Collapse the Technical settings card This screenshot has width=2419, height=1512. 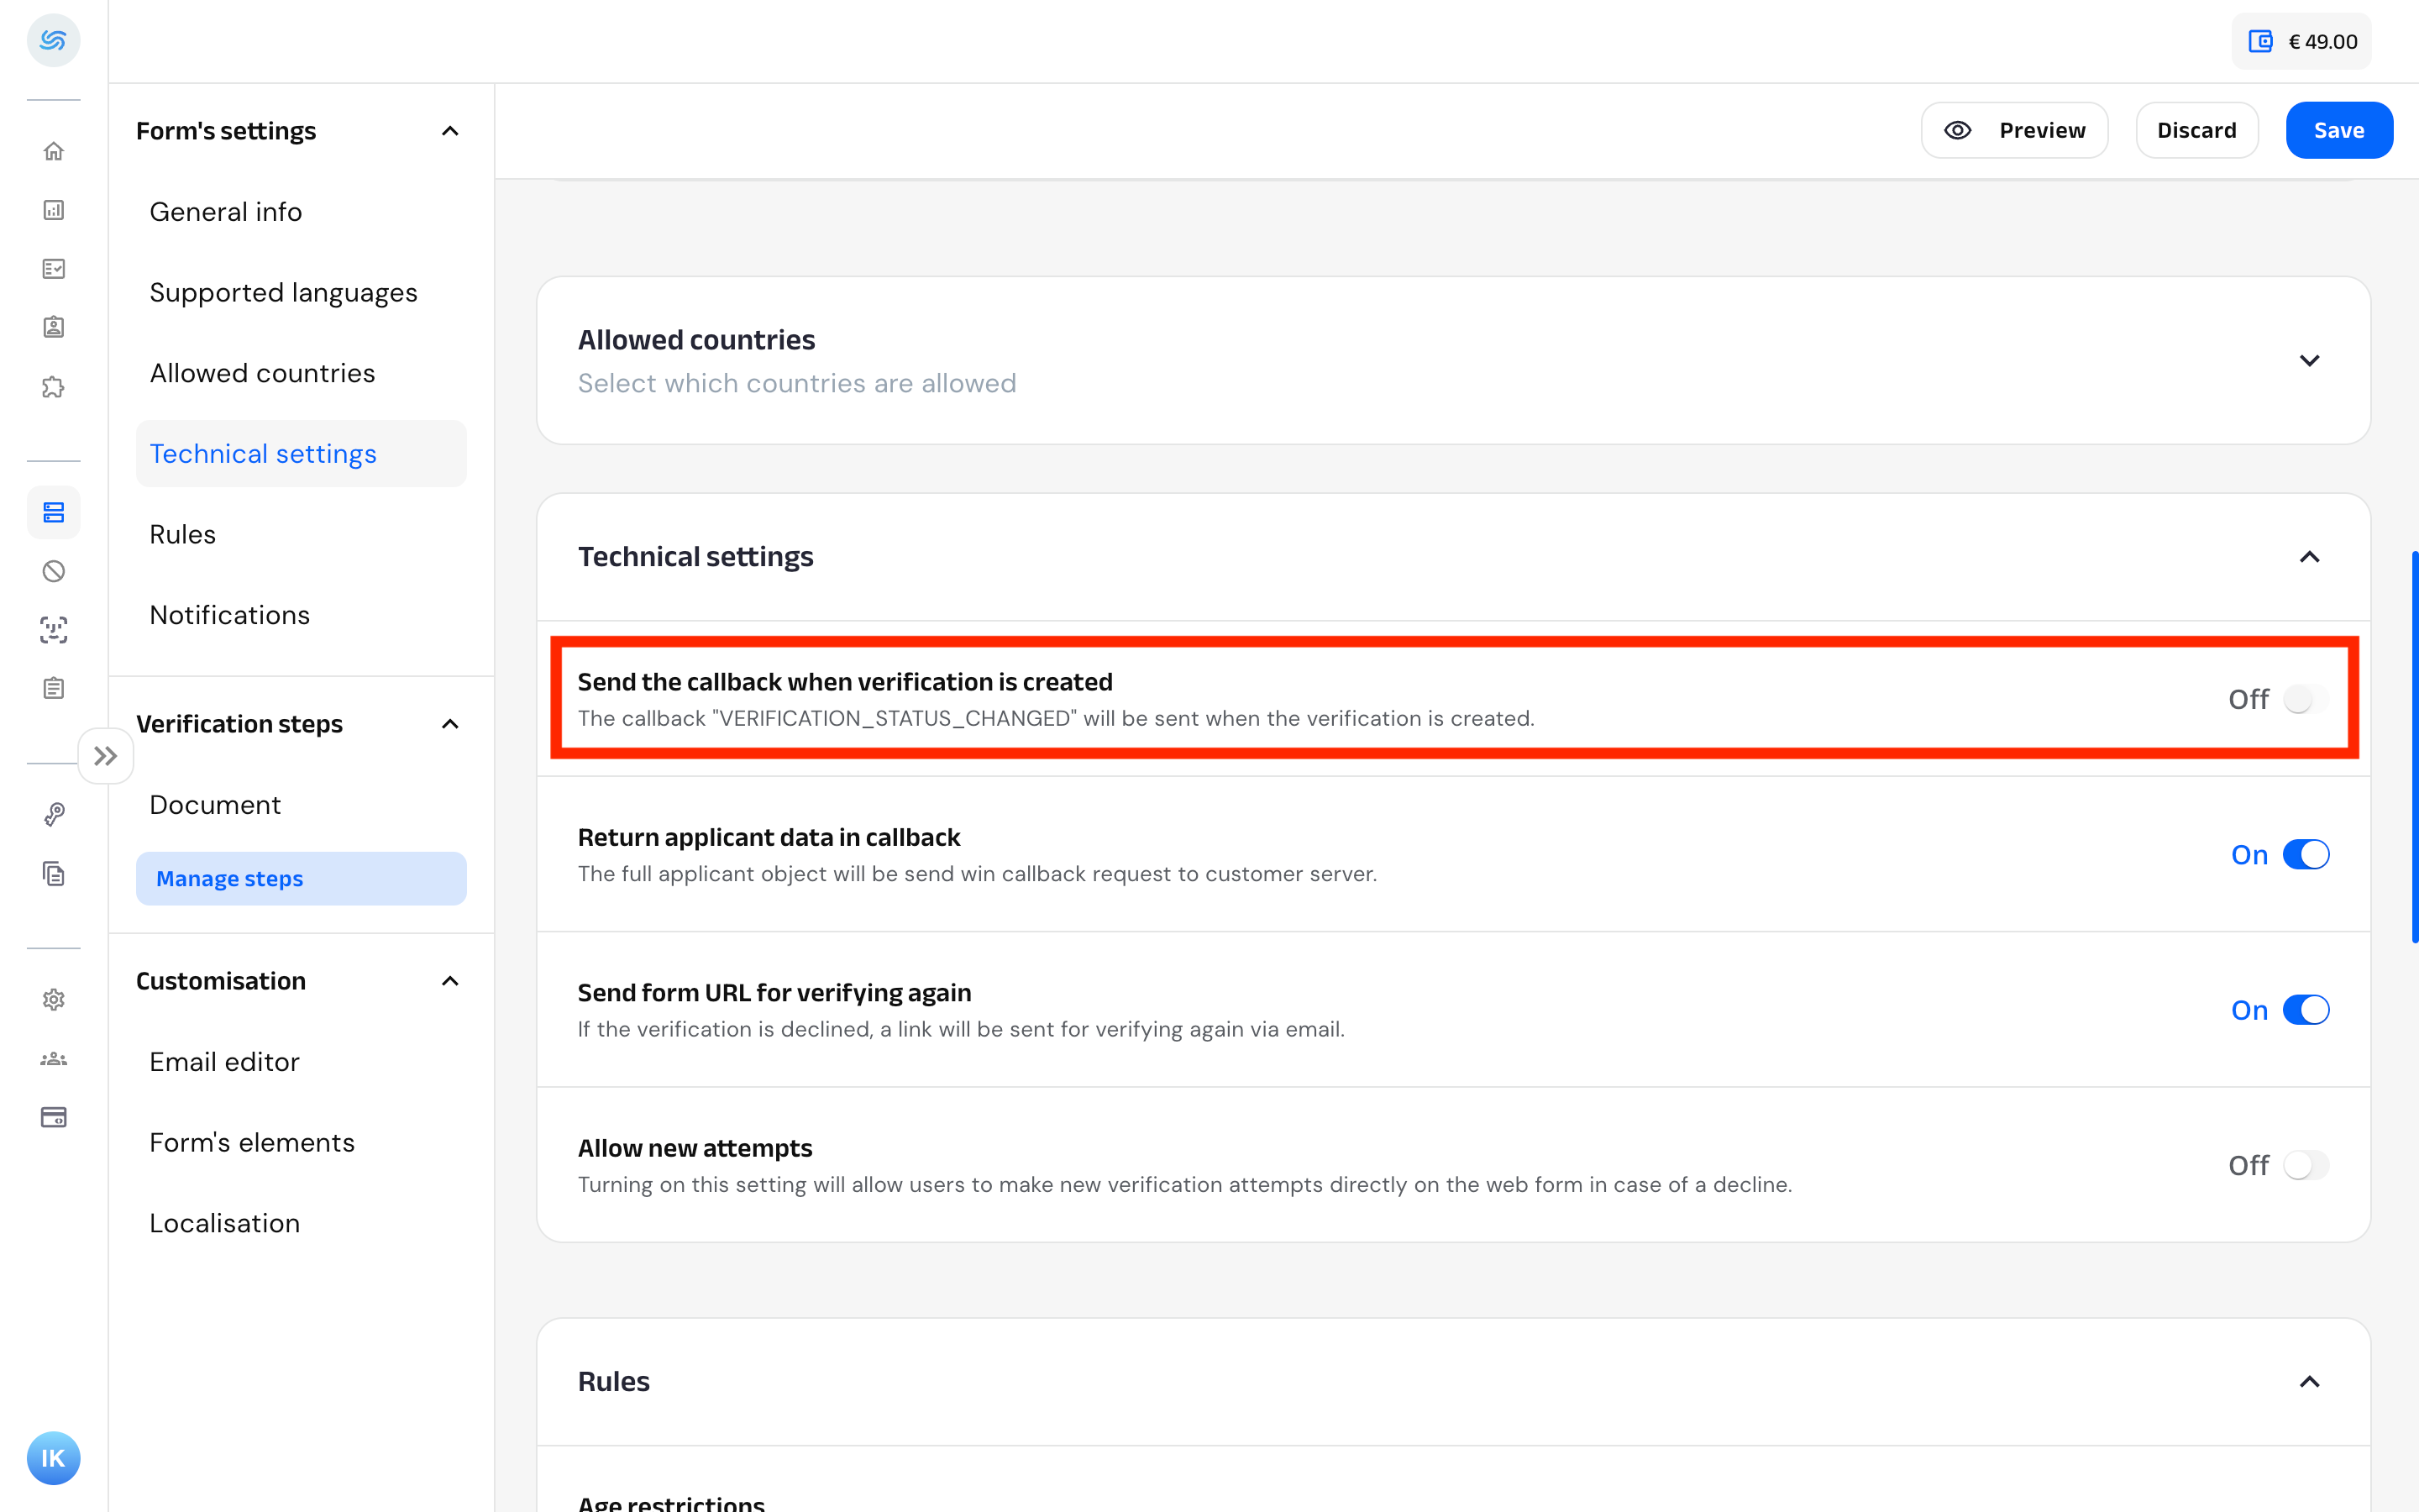(2309, 557)
